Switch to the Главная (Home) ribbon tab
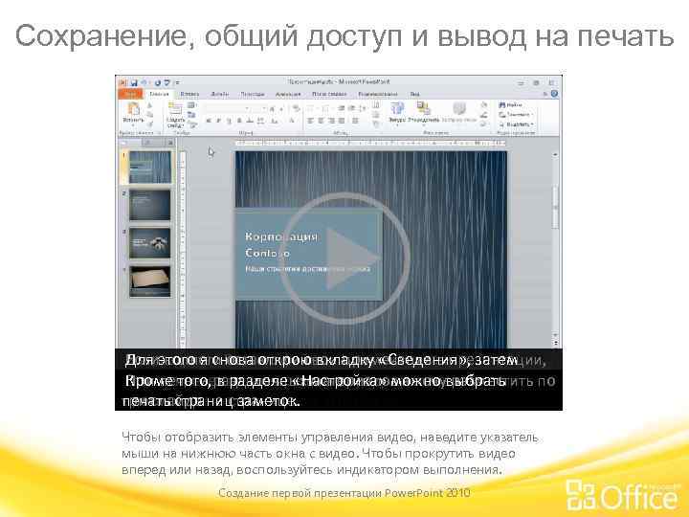The image size is (689, 517). point(159,94)
